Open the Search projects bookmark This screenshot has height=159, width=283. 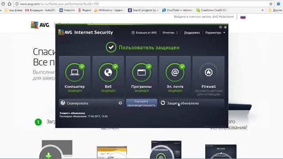[143, 10]
